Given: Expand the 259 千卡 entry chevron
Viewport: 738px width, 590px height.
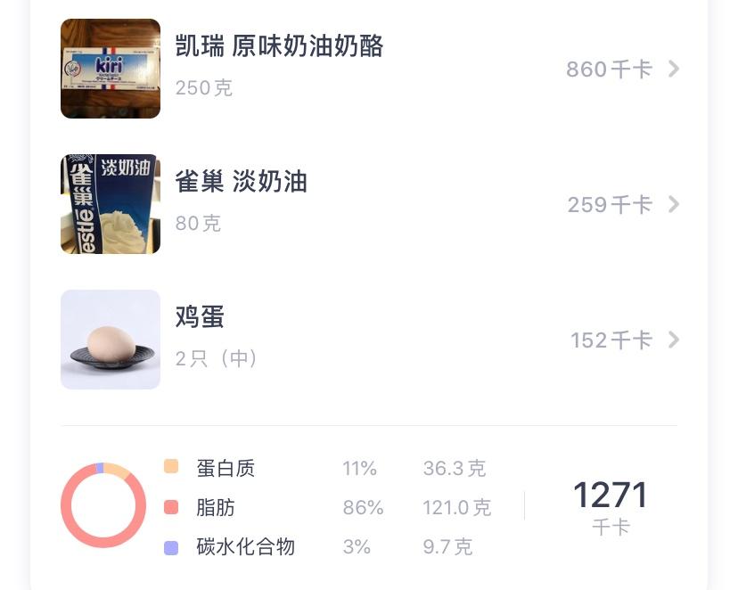Looking at the screenshot, I should [674, 204].
